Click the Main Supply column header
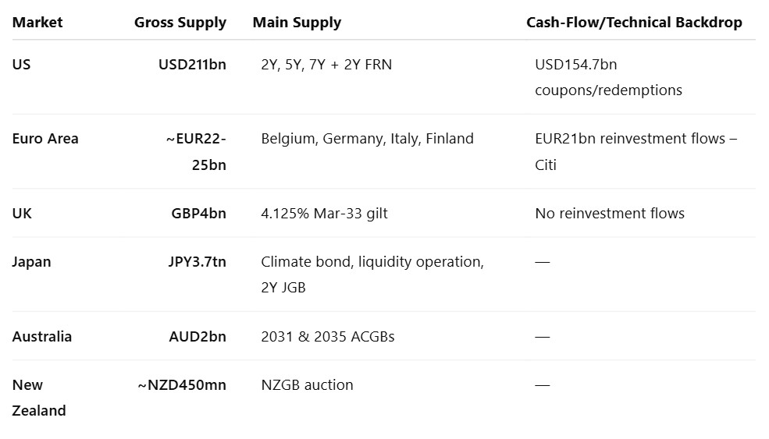 [x=297, y=23]
